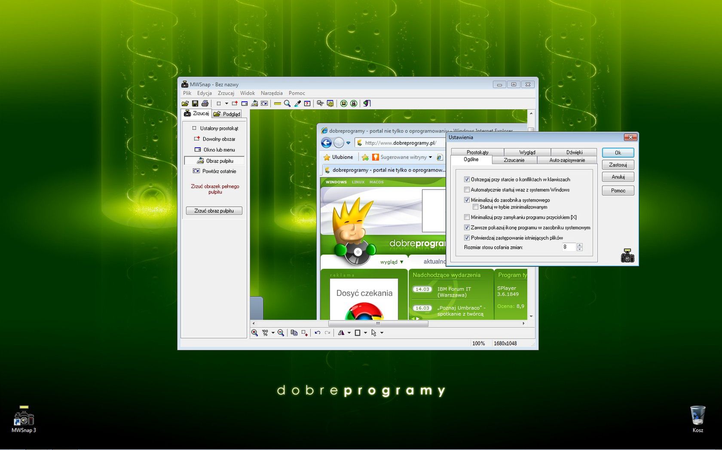Viewport: 722px width, 450px height.
Task: Enable 'Startuj w trybie zminimalizowanym' checkbox
Action: (475, 207)
